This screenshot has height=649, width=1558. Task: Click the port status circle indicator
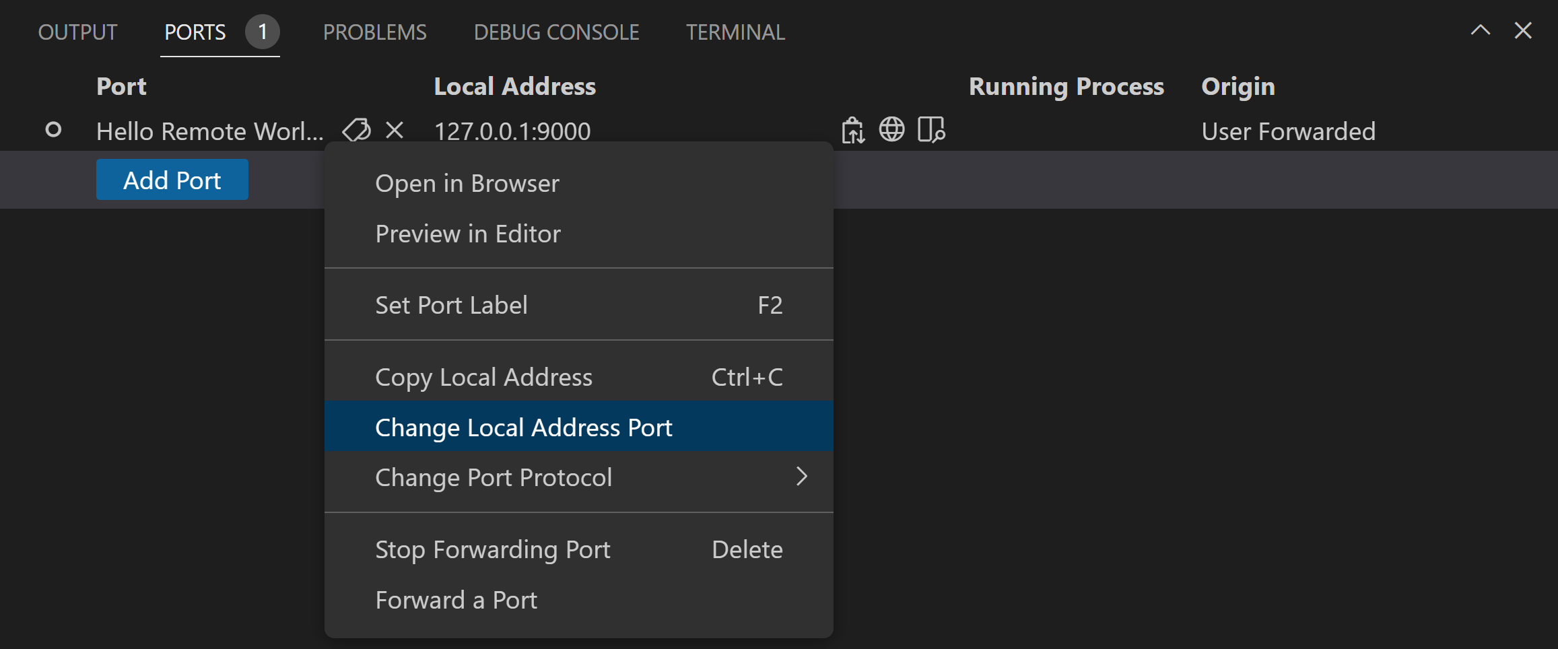[x=53, y=130]
